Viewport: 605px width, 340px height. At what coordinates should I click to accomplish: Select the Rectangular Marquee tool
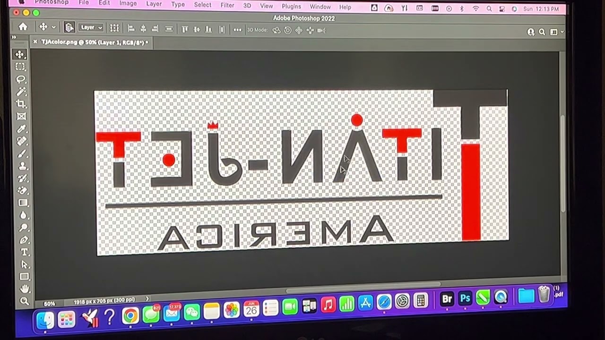20,67
